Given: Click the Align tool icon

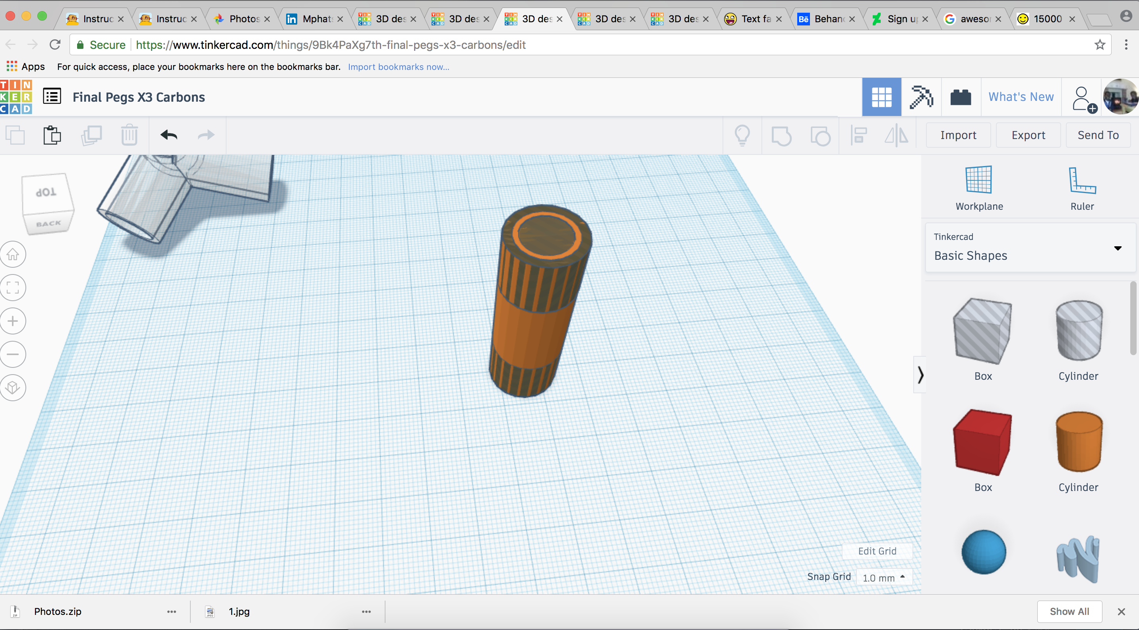Looking at the screenshot, I should [859, 135].
